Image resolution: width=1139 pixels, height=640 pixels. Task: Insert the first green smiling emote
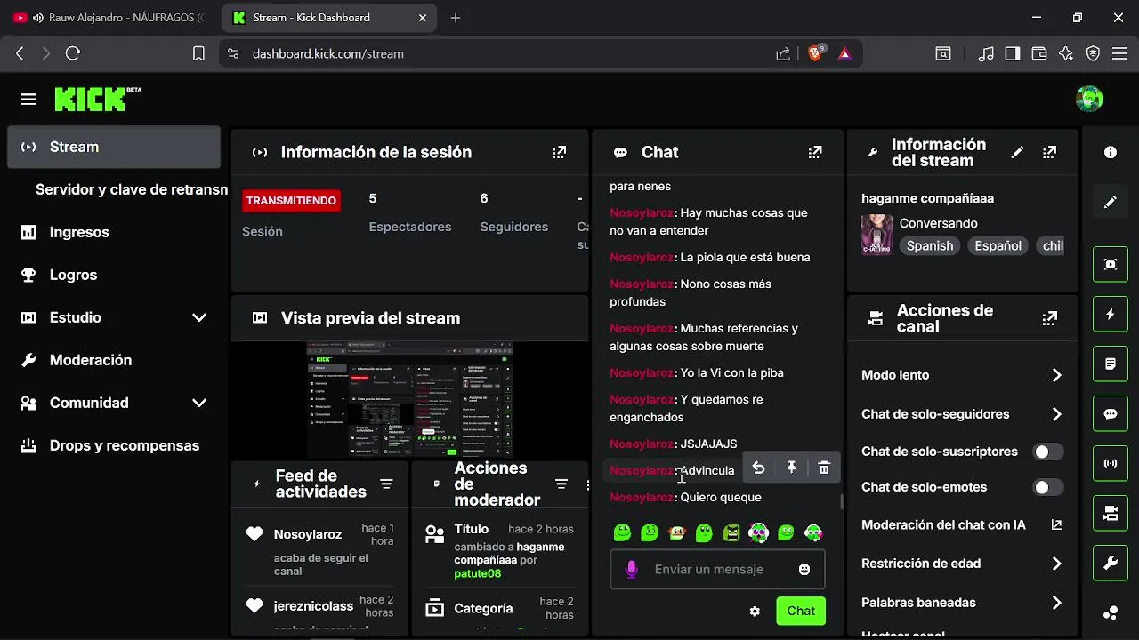point(622,532)
